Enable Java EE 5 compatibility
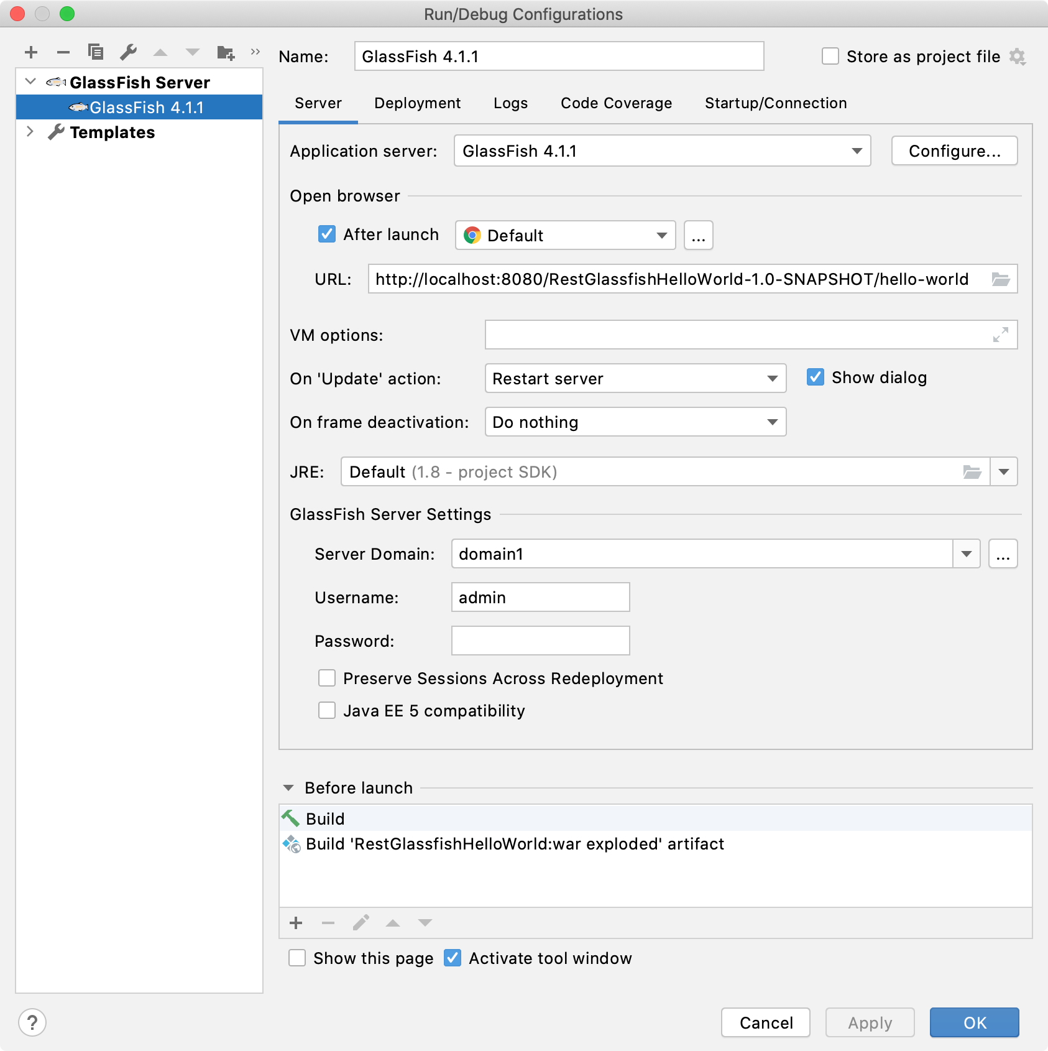Screen dimensions: 1048x1051 (327, 710)
